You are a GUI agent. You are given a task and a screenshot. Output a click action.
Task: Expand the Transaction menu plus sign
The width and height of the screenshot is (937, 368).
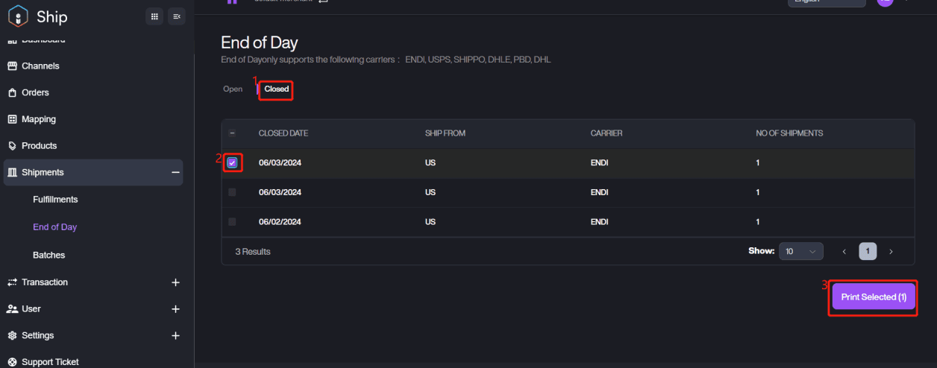(176, 282)
